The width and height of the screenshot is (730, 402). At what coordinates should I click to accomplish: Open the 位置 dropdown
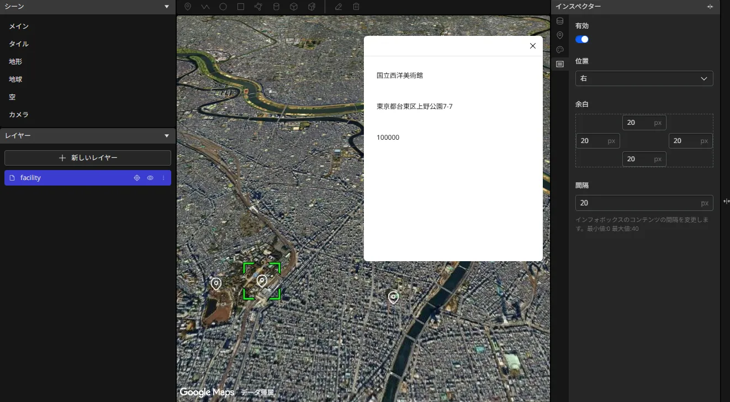point(644,78)
